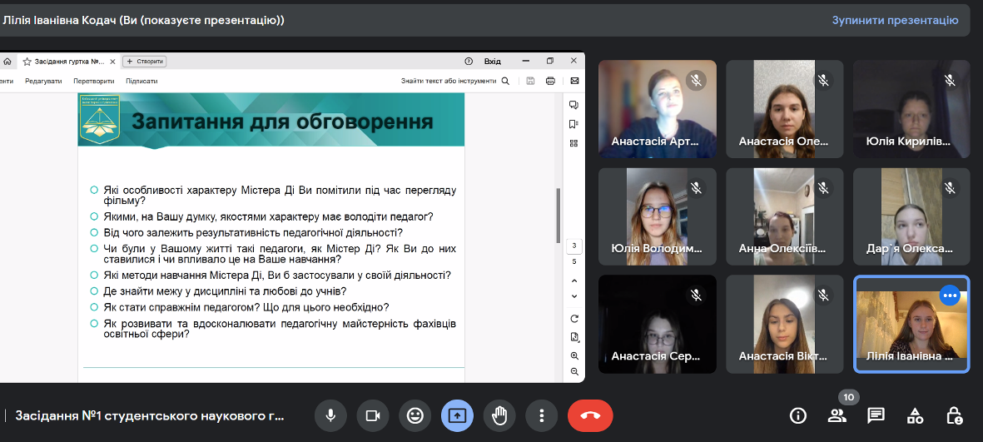Print the document with printer icon
Image resolution: width=983 pixels, height=442 pixels.
tap(550, 81)
